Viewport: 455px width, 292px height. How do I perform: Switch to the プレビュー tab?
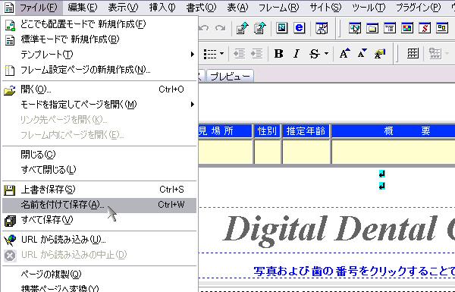(230, 76)
